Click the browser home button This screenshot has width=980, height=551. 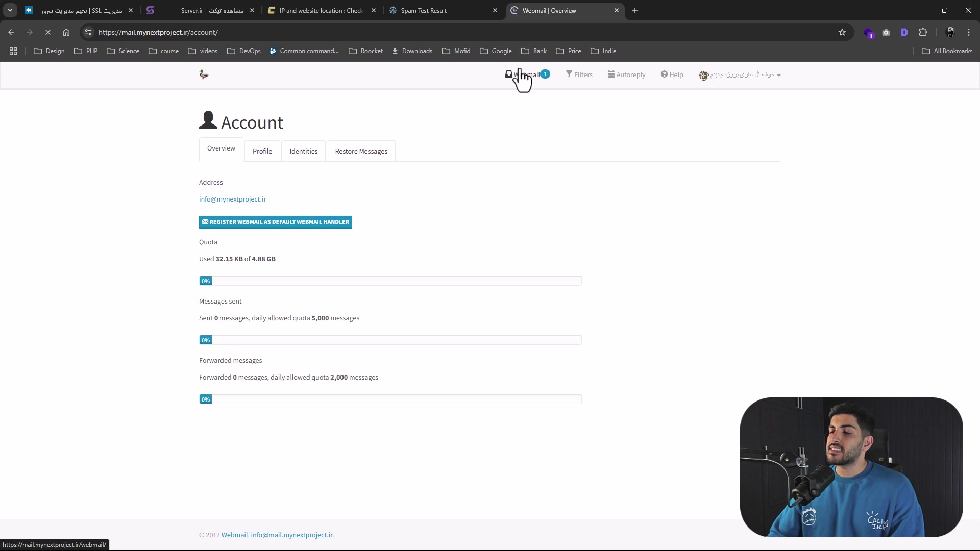pos(66,32)
